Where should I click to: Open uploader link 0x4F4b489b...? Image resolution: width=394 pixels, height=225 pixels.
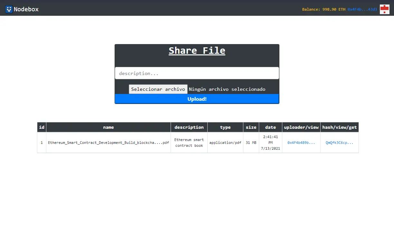[x=301, y=143]
